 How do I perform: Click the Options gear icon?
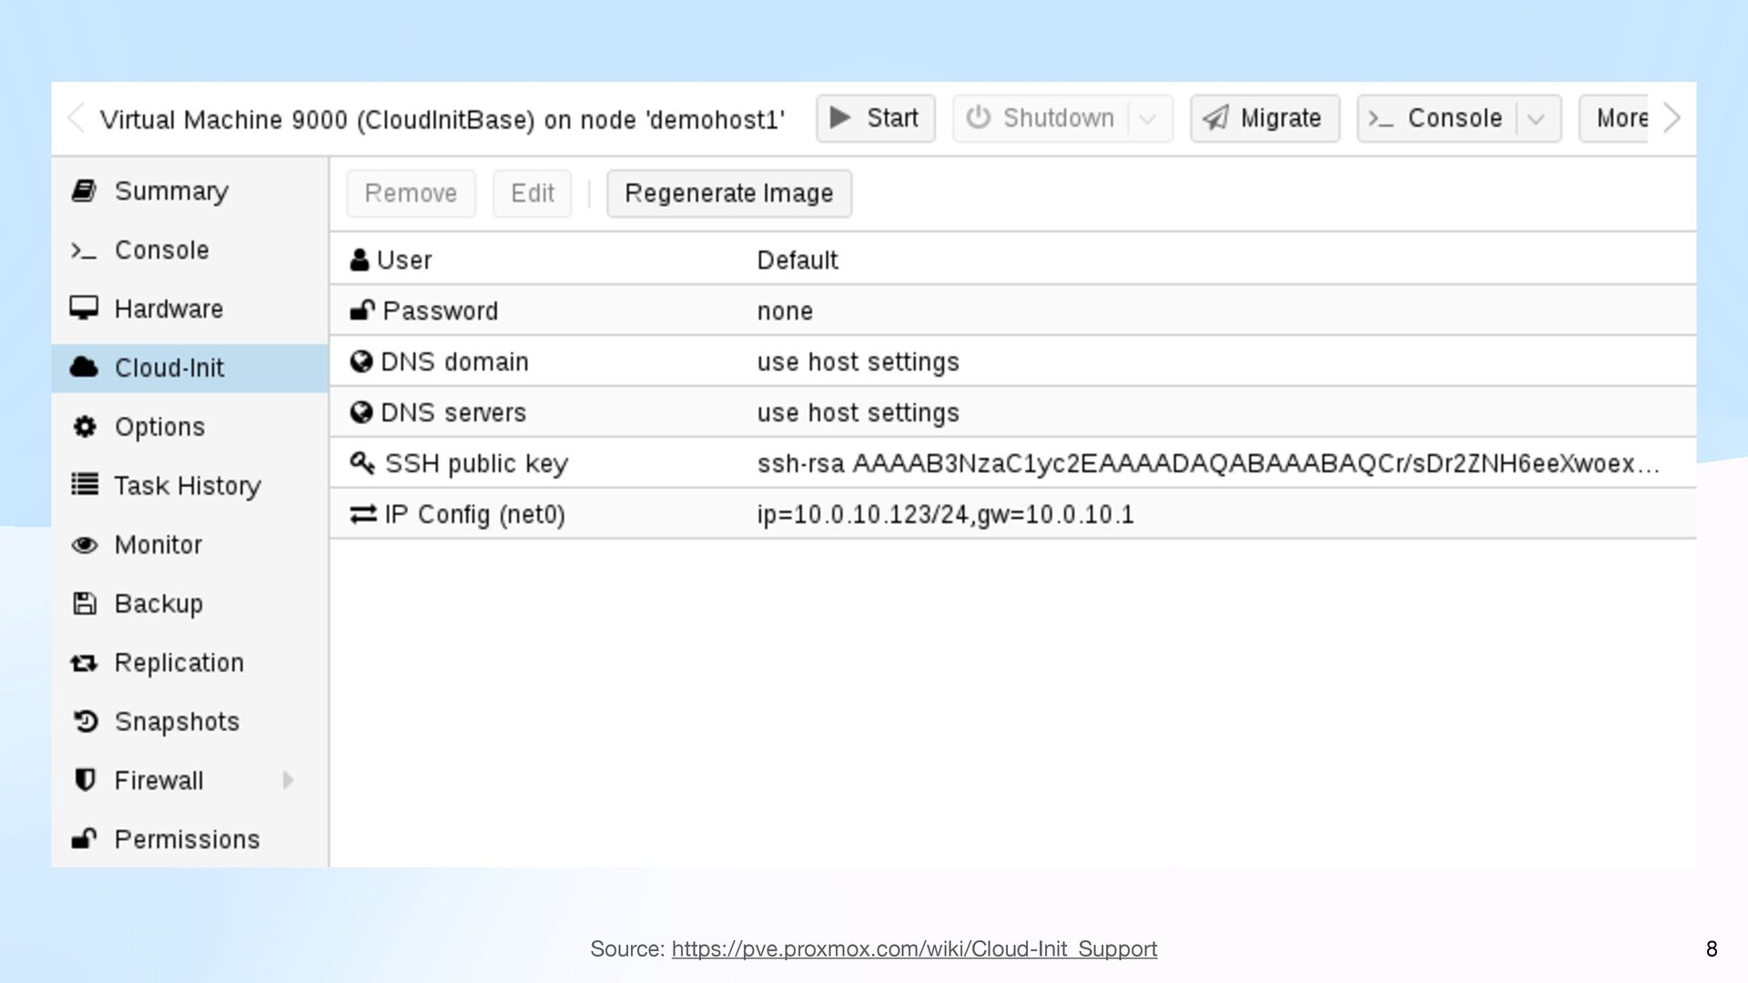pyautogui.click(x=84, y=427)
